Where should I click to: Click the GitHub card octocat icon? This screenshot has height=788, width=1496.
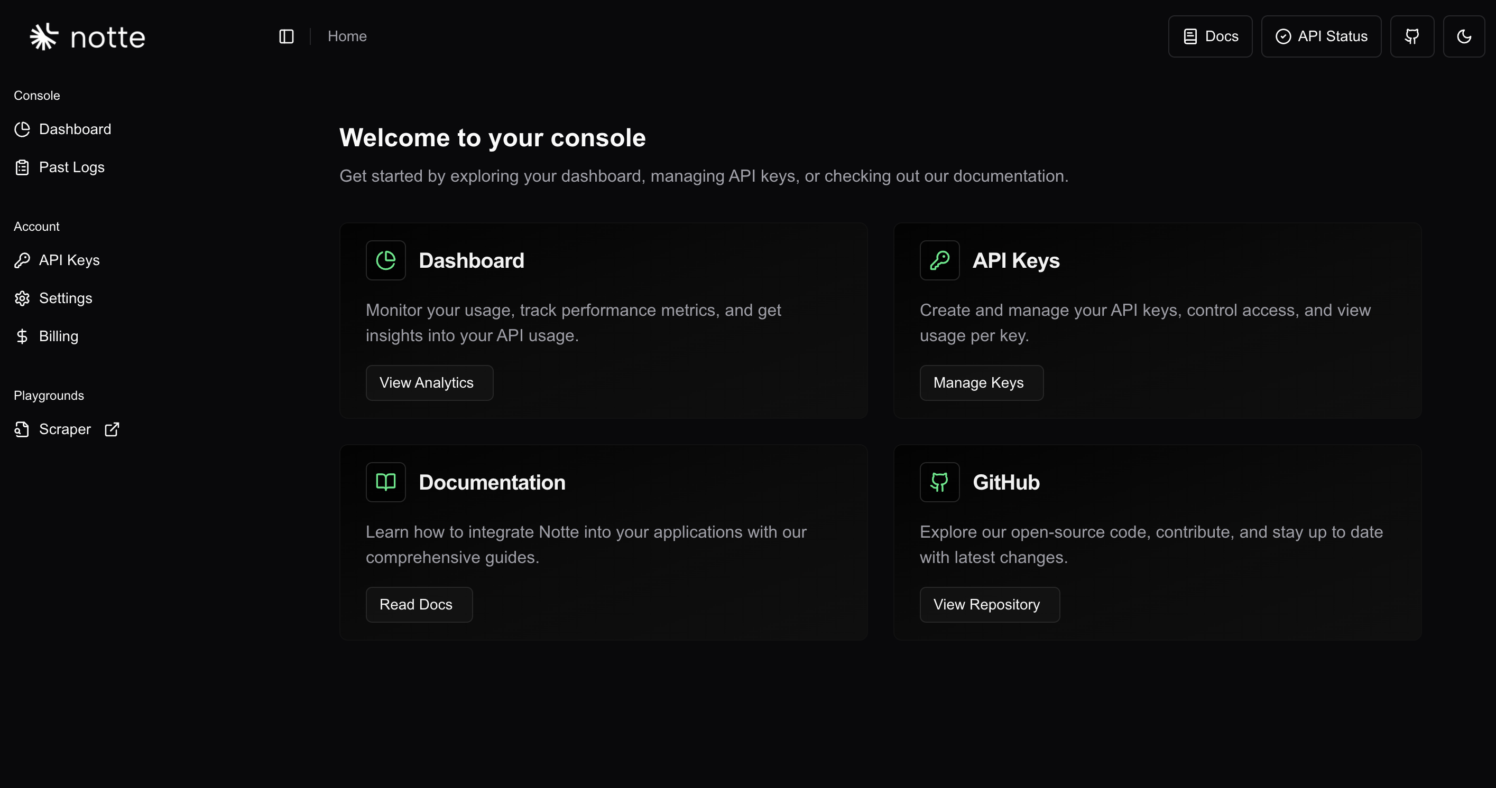[940, 482]
